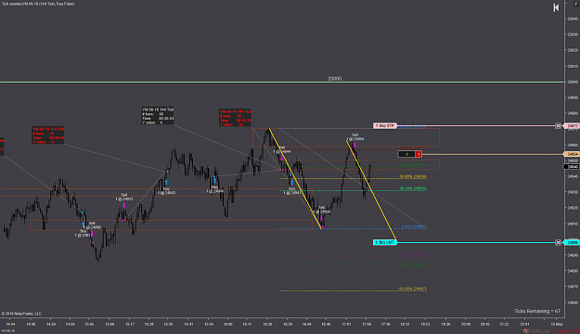Click the cyan Buy LMT price tag on axis
This screenshot has width=580, height=334.
pos(572,243)
